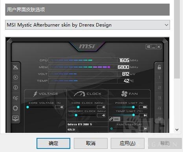Click the profile lock icon
The width and height of the screenshot is (183, 152).
[159, 67]
